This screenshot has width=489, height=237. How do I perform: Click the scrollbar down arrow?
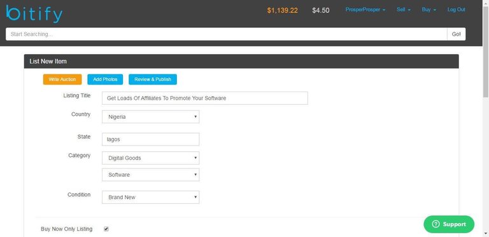point(486,234)
